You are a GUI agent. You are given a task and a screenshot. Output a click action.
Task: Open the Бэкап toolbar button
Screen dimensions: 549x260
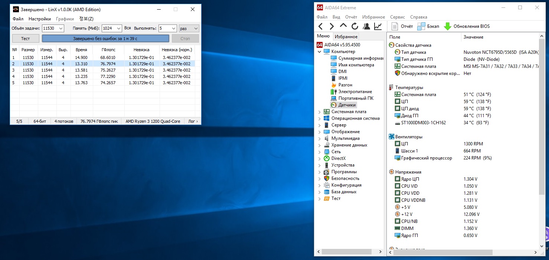pyautogui.click(x=428, y=26)
